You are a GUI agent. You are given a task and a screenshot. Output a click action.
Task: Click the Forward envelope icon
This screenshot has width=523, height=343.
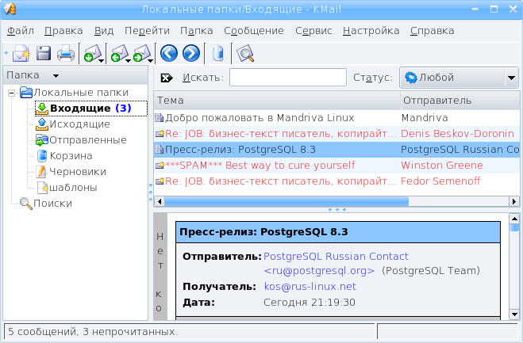point(141,53)
